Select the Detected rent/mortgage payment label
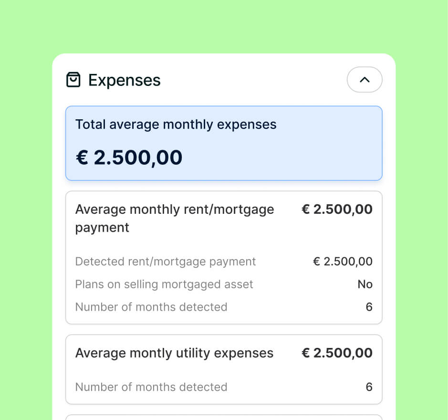The image size is (448, 420). (166, 262)
